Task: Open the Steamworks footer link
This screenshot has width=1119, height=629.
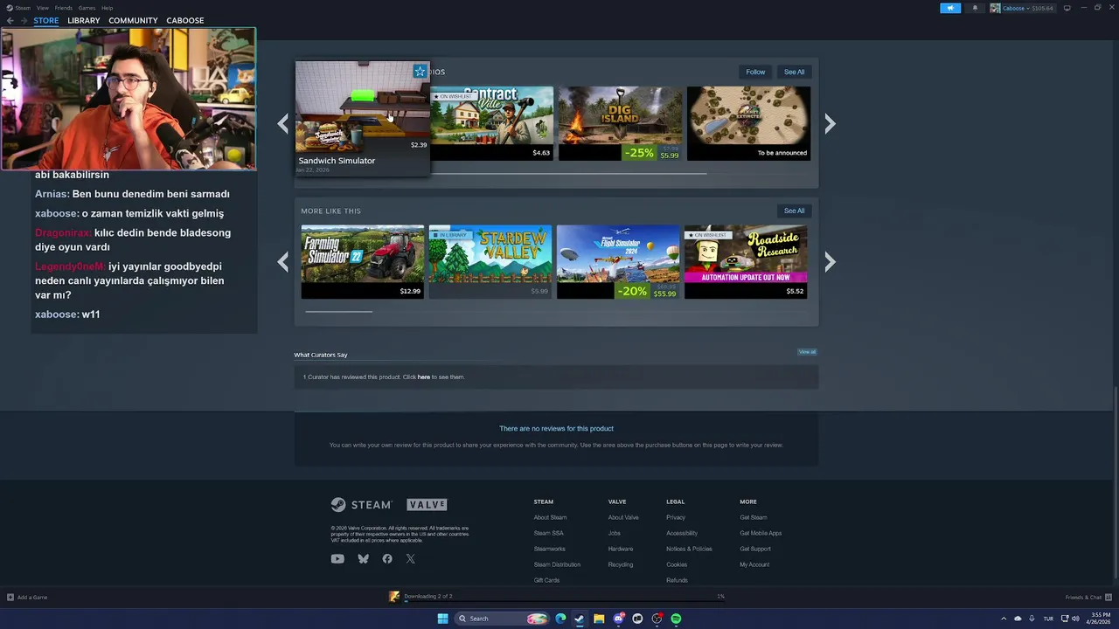Action: 549,549
